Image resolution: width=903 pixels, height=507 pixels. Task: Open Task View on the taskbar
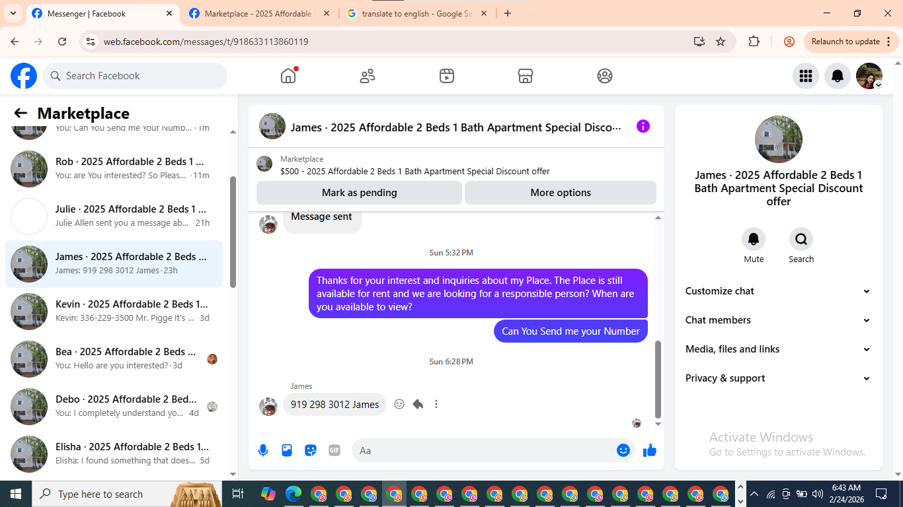238,494
